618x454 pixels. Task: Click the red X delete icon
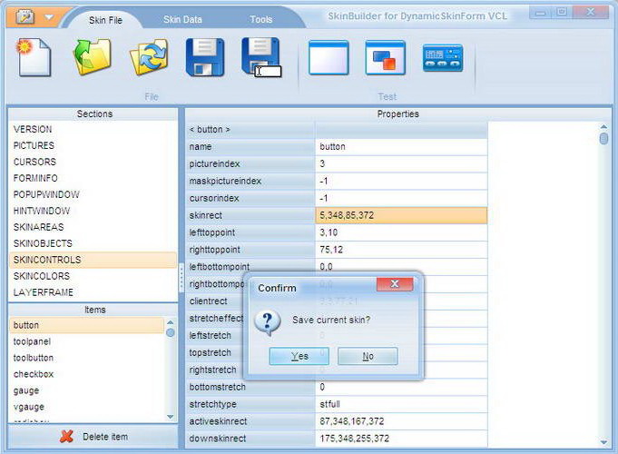[66, 436]
